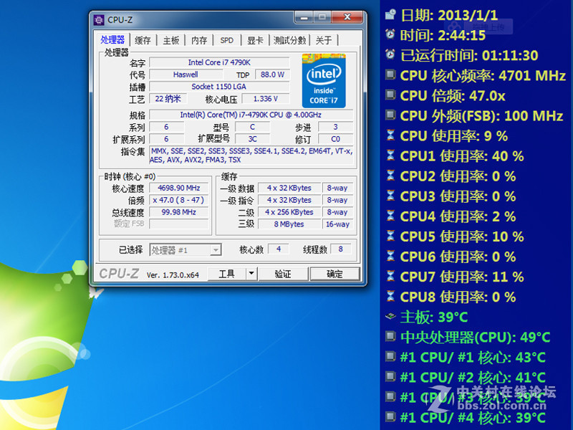Open the 处理器 #1 selection dropdown
This screenshot has height=430, width=573.
pyautogui.click(x=186, y=249)
